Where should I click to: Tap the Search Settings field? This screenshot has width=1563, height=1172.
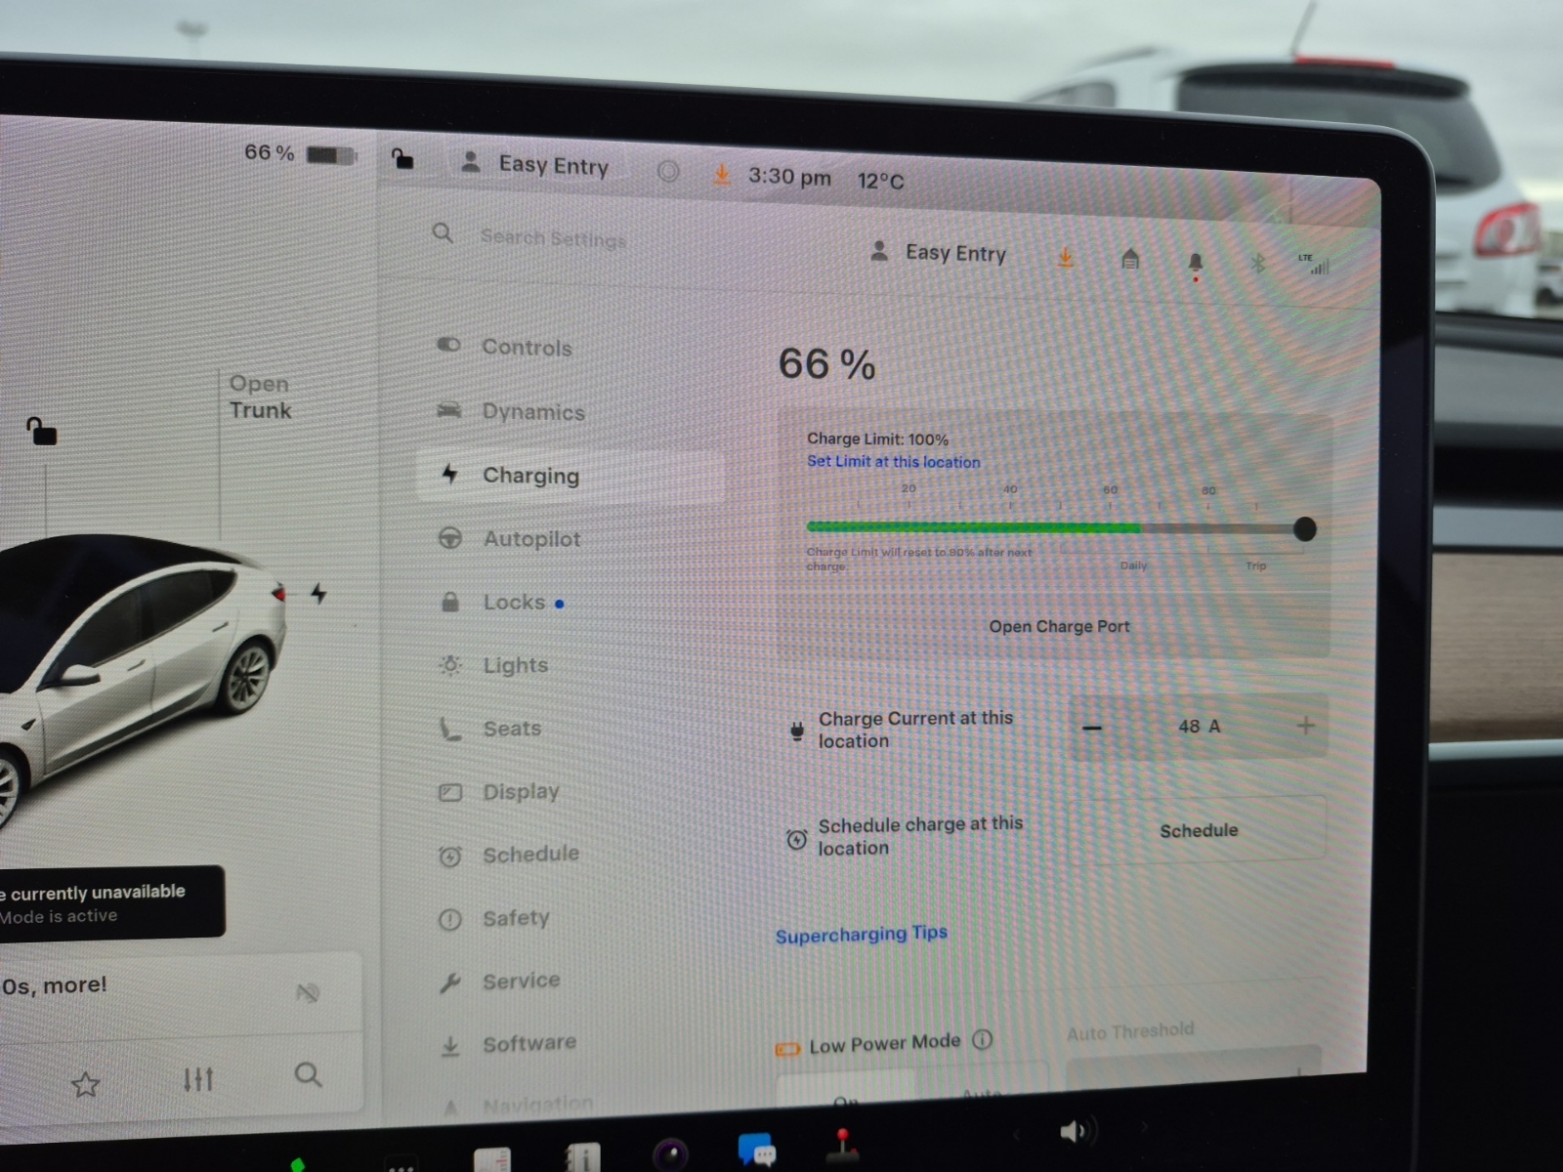(x=553, y=237)
